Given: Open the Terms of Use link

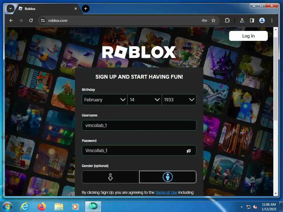Looking at the screenshot, I should pyautogui.click(x=166, y=192).
